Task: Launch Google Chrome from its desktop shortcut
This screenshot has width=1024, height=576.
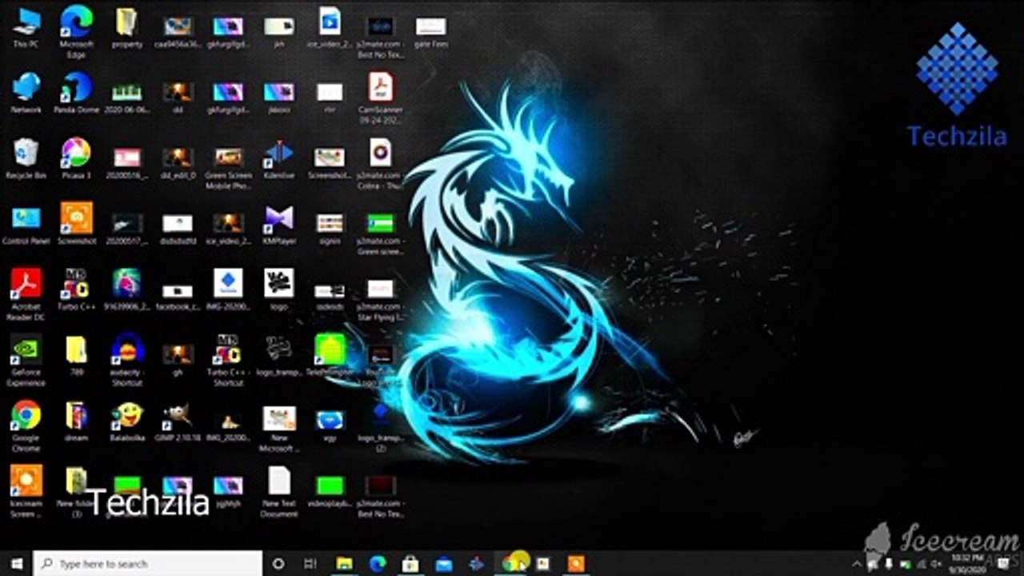Action: (x=26, y=426)
